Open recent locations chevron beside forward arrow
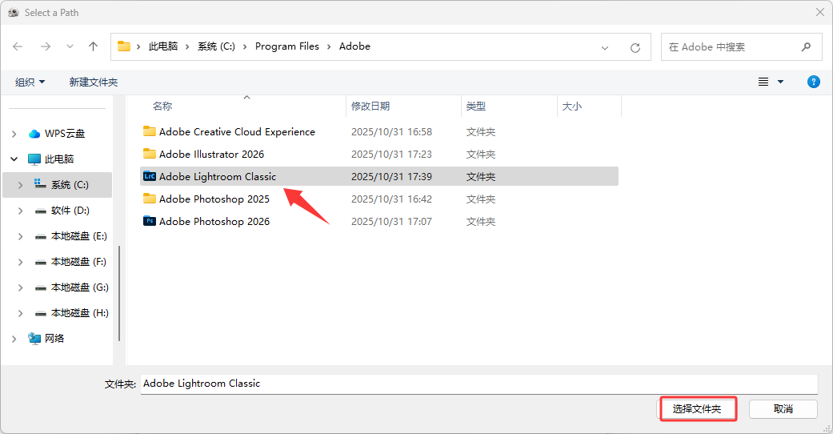 (70, 46)
